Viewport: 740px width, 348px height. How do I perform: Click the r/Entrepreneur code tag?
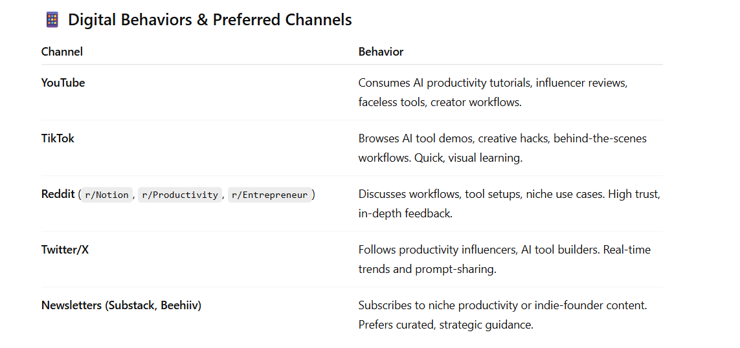point(270,195)
